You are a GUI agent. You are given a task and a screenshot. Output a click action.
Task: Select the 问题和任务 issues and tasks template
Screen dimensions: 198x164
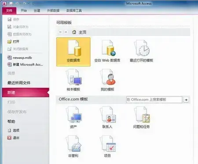pyautogui.click(x=141, y=118)
